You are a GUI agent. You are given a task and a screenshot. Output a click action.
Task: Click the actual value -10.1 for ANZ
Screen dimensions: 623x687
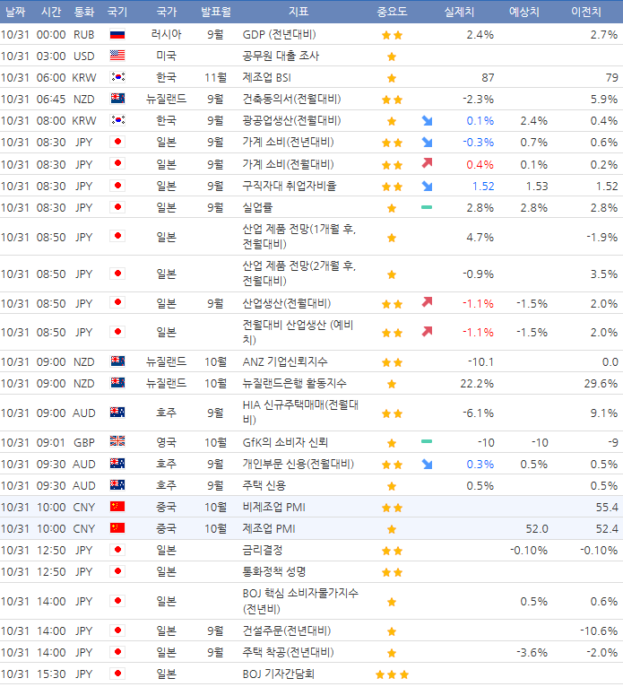tap(480, 362)
